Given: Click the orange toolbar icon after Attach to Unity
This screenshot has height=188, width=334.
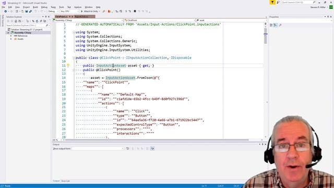Looking at the screenshot, I should pos(109,11).
